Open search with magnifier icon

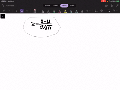click(3, 5)
